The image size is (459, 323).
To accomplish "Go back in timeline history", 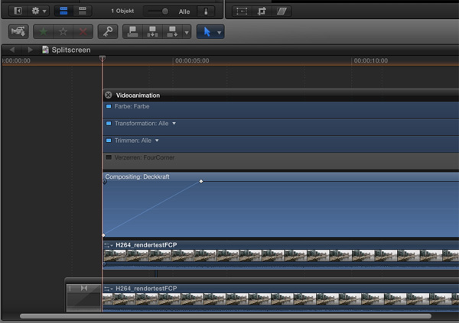I will tap(12, 50).
